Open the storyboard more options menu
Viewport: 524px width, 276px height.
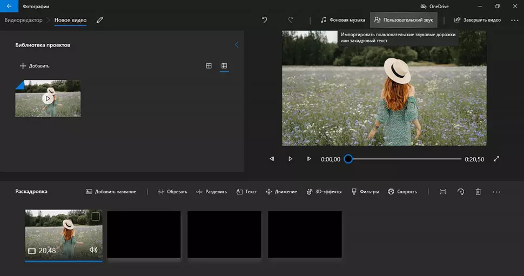tap(496, 192)
